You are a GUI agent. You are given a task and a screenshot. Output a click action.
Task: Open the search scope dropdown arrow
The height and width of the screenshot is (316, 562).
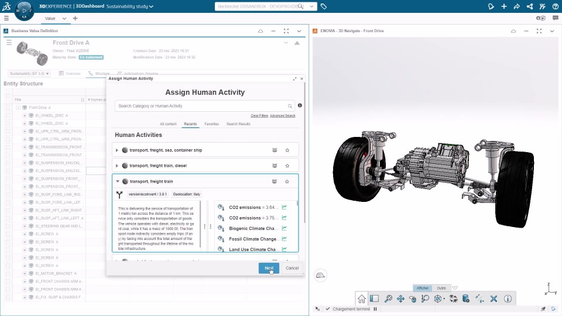(311, 6)
